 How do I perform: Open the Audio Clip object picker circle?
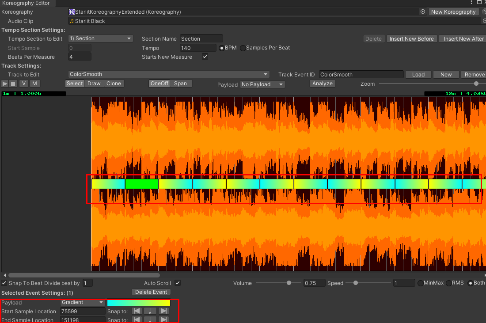click(x=484, y=21)
